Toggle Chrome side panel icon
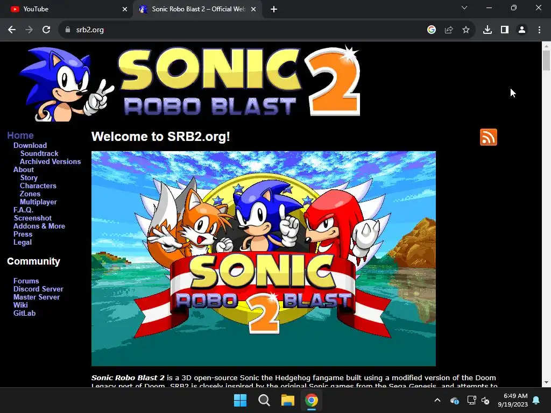 click(x=505, y=30)
